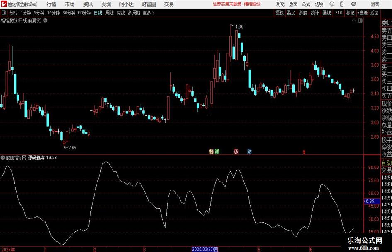Click the 多股 multi-stock button
The width and height of the screenshot is (392, 252).
tap(303, 13)
